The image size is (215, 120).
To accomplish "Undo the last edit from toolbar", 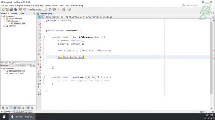I will coord(20,9).
